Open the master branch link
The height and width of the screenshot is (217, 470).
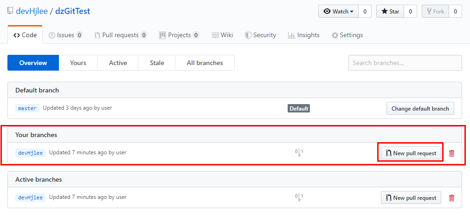click(x=27, y=108)
